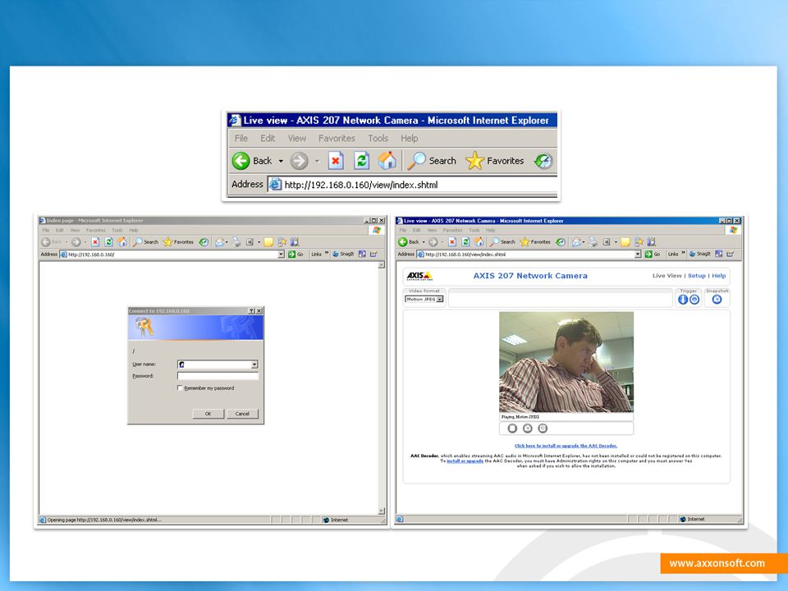Screen dimensions: 788x591
Task: Click Home icon in the enlarged toolbar
Action: pos(387,161)
